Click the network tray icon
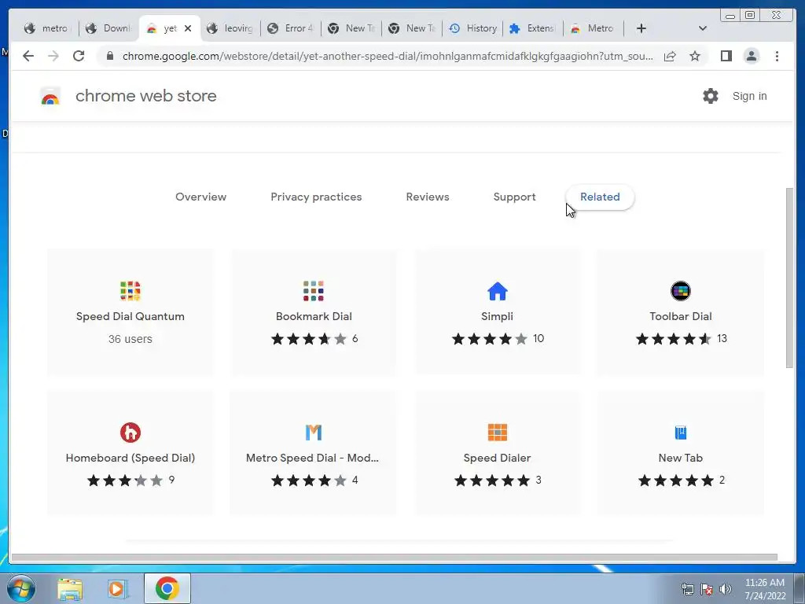 tap(687, 589)
